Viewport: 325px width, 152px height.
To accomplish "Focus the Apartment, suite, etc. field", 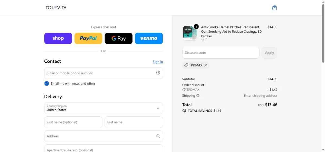I will coord(103,148).
